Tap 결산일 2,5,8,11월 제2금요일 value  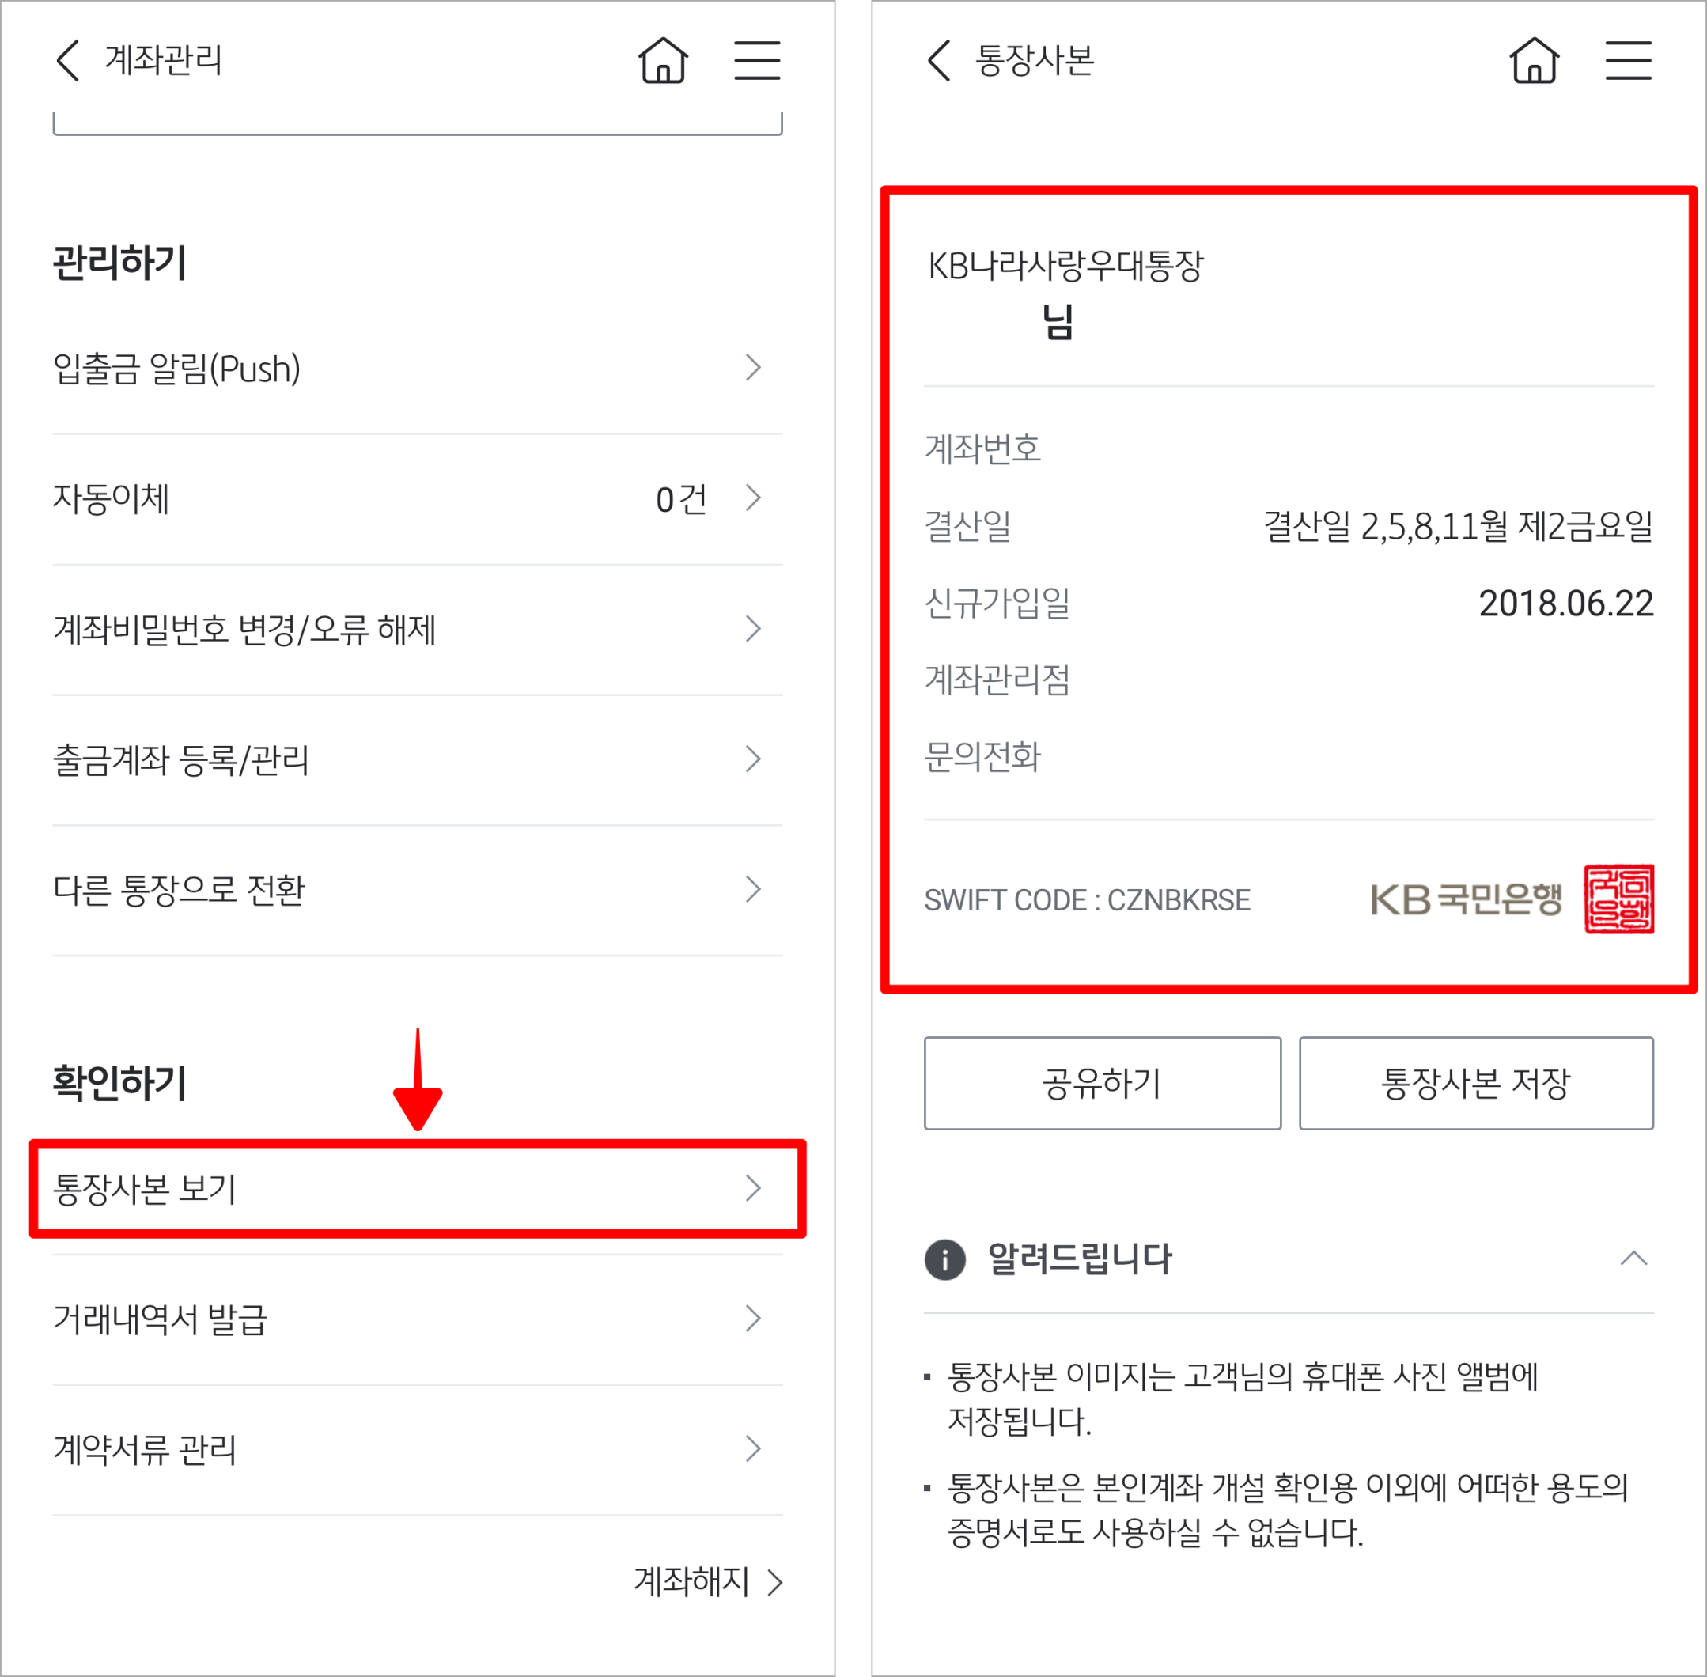pyautogui.click(x=1459, y=527)
